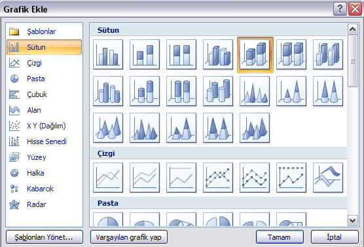Image resolution: width=364 pixels, height=247 pixels.
Task: Open the Radar chart category
Action: 44,204
